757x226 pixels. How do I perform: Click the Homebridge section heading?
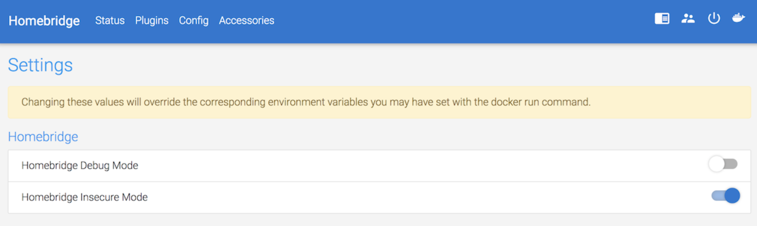(43, 137)
